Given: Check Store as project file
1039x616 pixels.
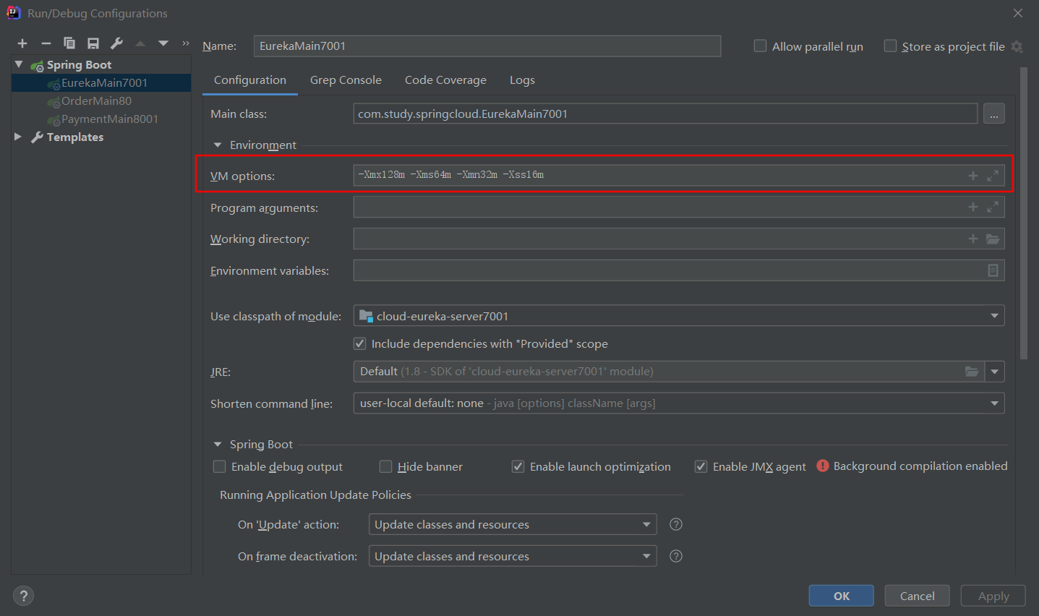Looking at the screenshot, I should 891,46.
